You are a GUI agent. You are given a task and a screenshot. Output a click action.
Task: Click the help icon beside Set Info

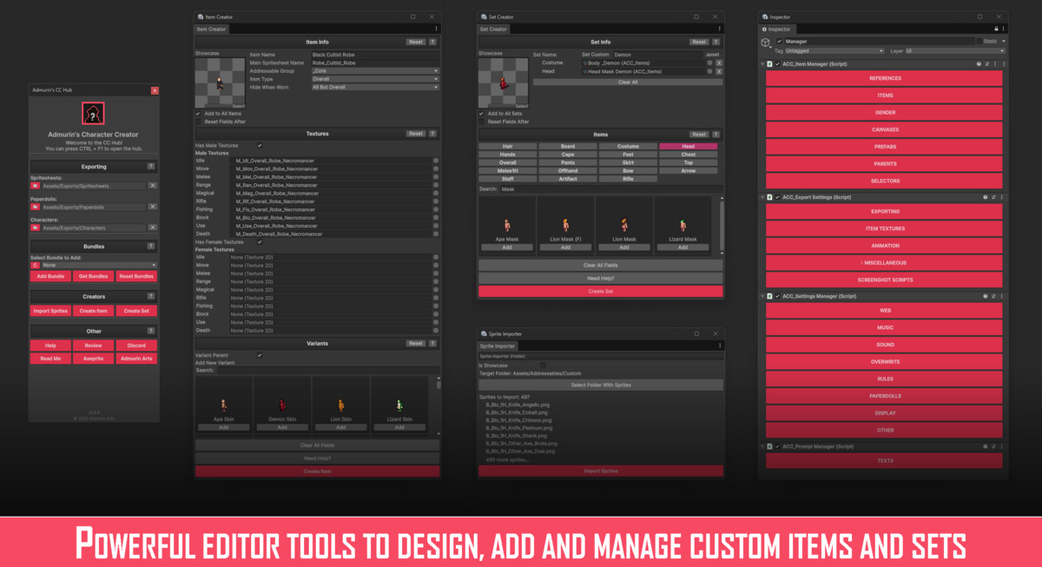(x=714, y=41)
